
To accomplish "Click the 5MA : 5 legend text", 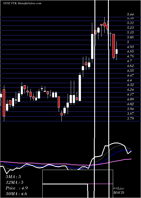I will 13,177.
